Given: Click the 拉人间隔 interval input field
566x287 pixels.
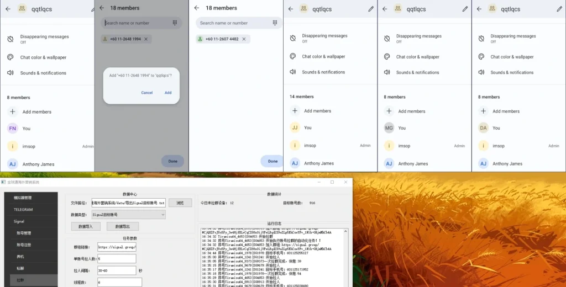Looking at the screenshot, I should click(x=117, y=270).
